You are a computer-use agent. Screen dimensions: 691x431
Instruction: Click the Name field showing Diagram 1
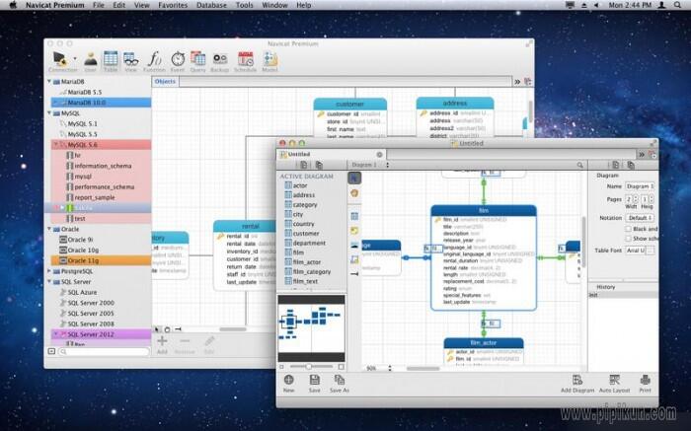point(640,186)
